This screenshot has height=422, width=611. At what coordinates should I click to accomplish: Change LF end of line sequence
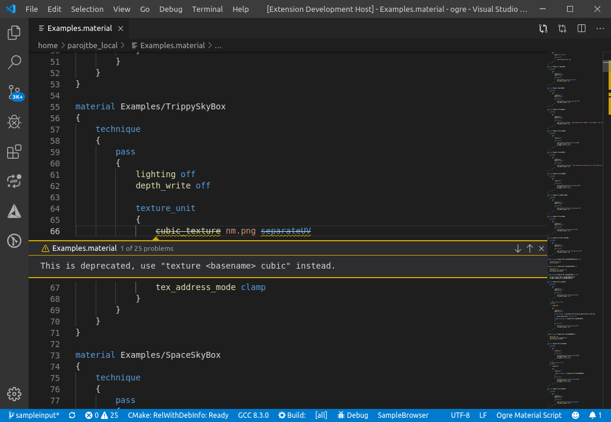483,415
